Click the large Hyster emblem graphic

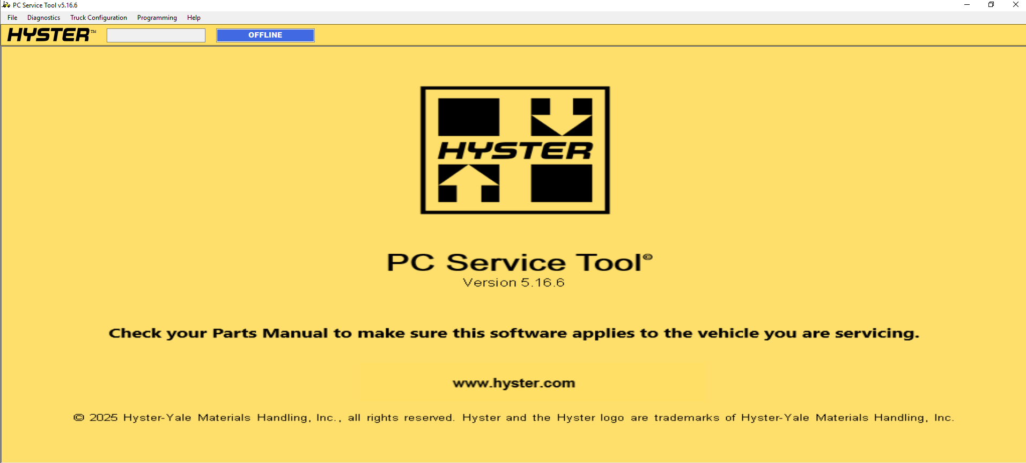515,150
